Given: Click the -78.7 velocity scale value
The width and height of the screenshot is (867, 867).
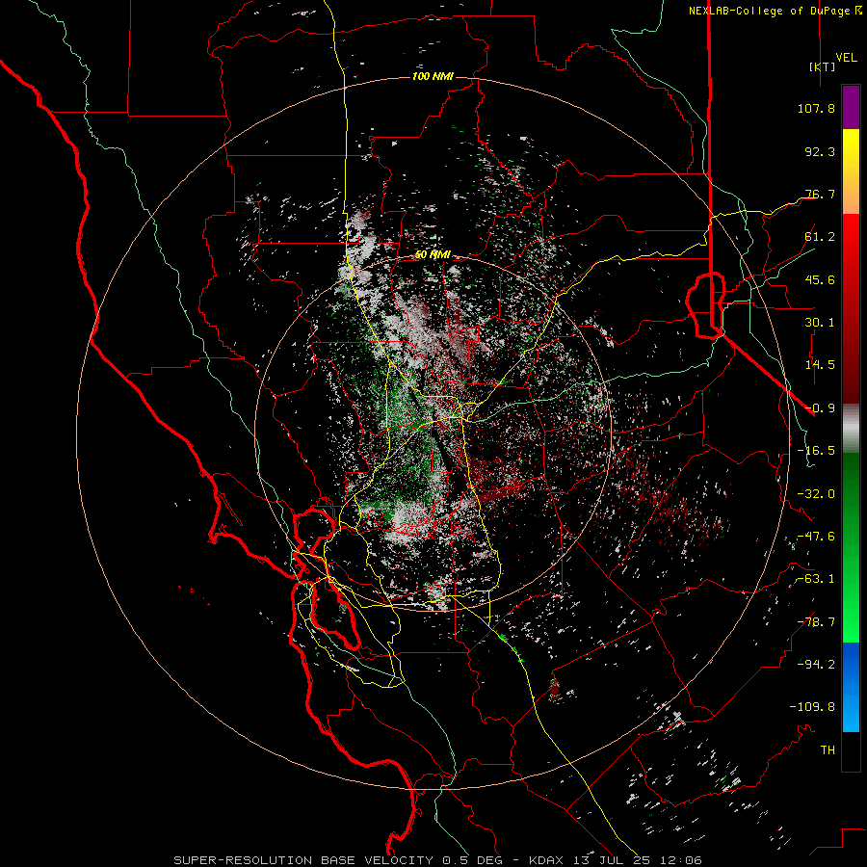Looking at the screenshot, I should (x=816, y=622).
